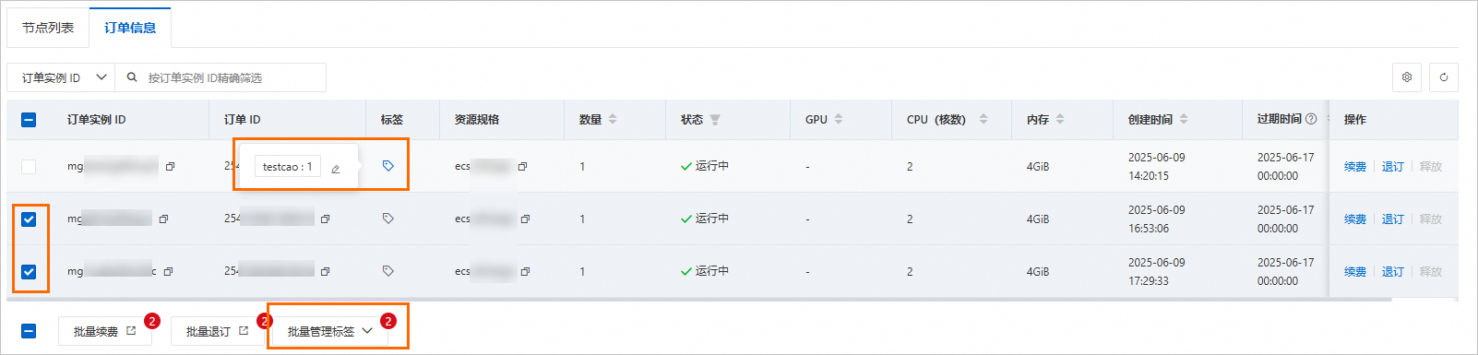1478x355 pixels.
Task: Switch to the 节点列表 tab
Action: point(48,28)
